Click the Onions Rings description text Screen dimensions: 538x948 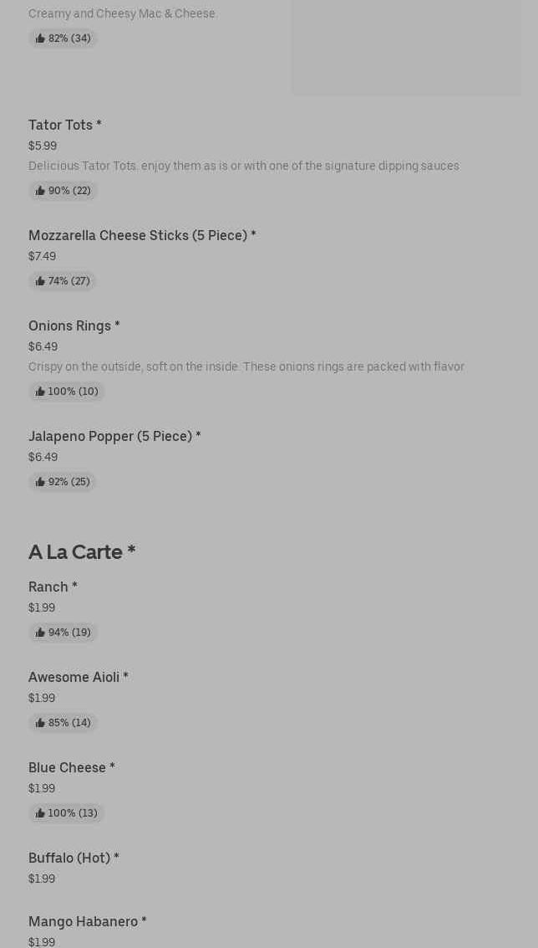tap(246, 366)
